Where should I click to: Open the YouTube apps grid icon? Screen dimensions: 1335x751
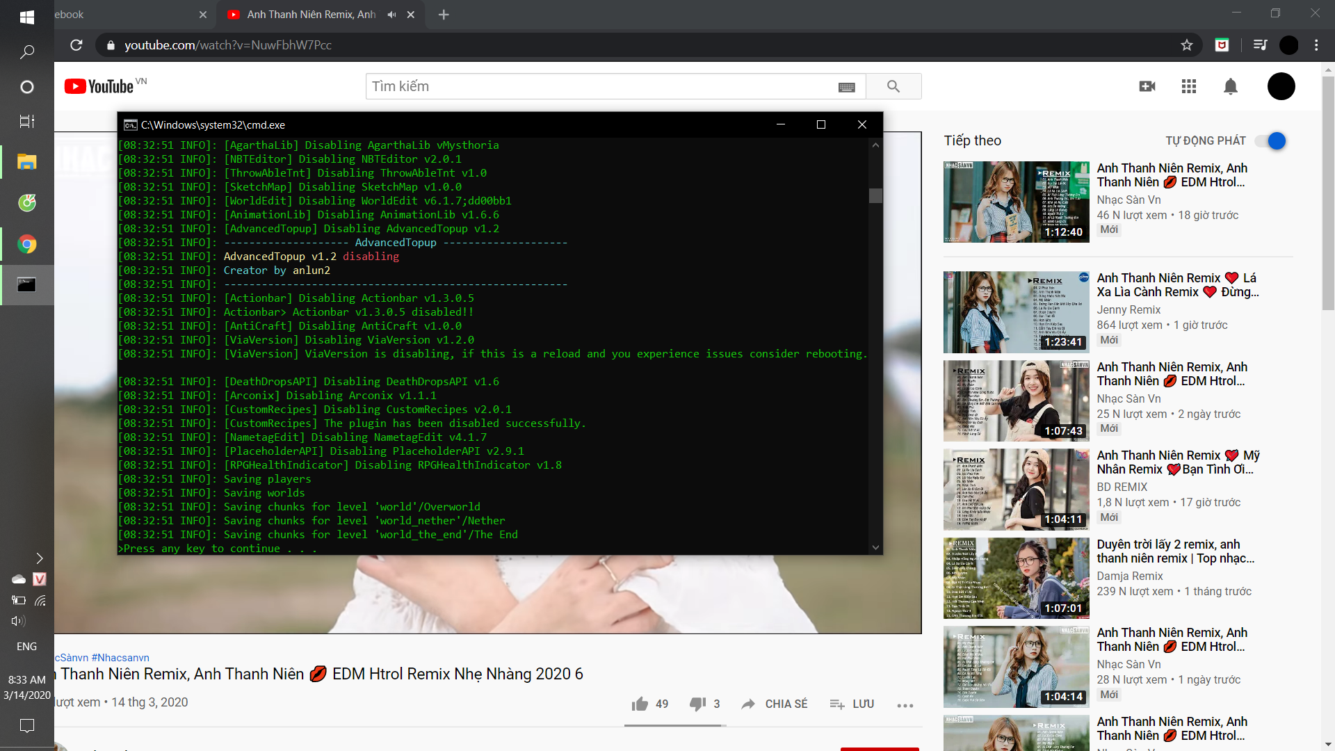point(1189,86)
